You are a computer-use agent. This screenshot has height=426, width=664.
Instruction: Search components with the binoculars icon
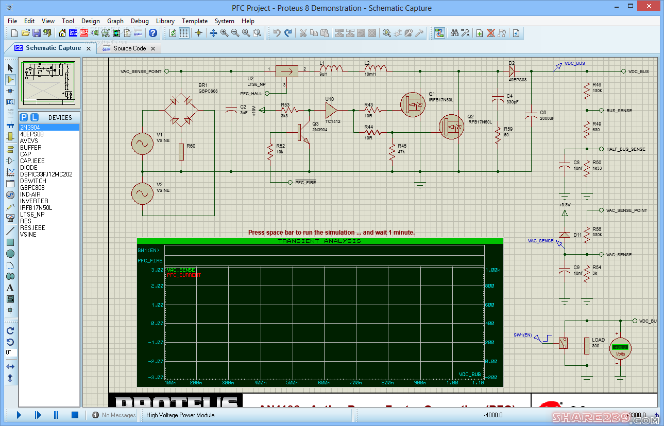click(454, 33)
